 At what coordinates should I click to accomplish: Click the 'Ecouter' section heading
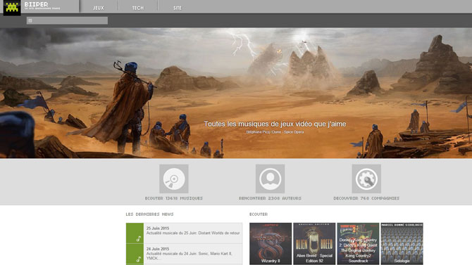point(259,214)
